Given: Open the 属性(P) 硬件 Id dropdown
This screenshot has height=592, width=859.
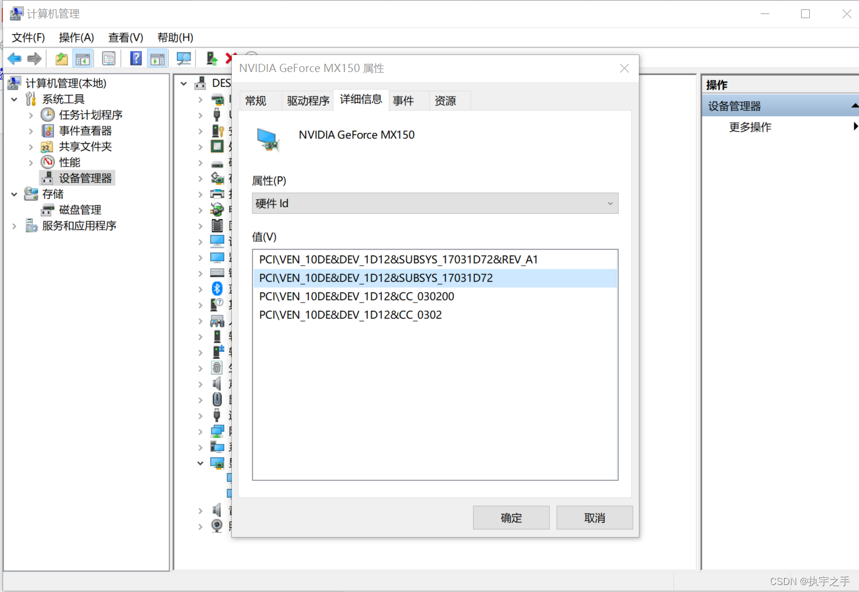Looking at the screenshot, I should 435,203.
